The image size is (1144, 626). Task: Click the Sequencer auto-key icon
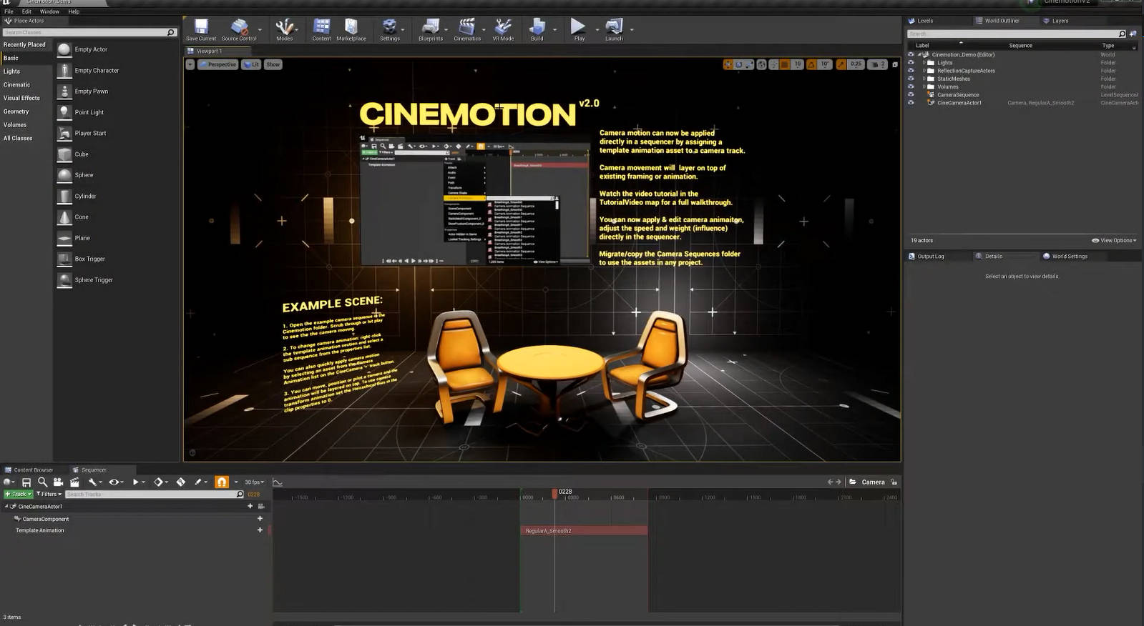181,482
